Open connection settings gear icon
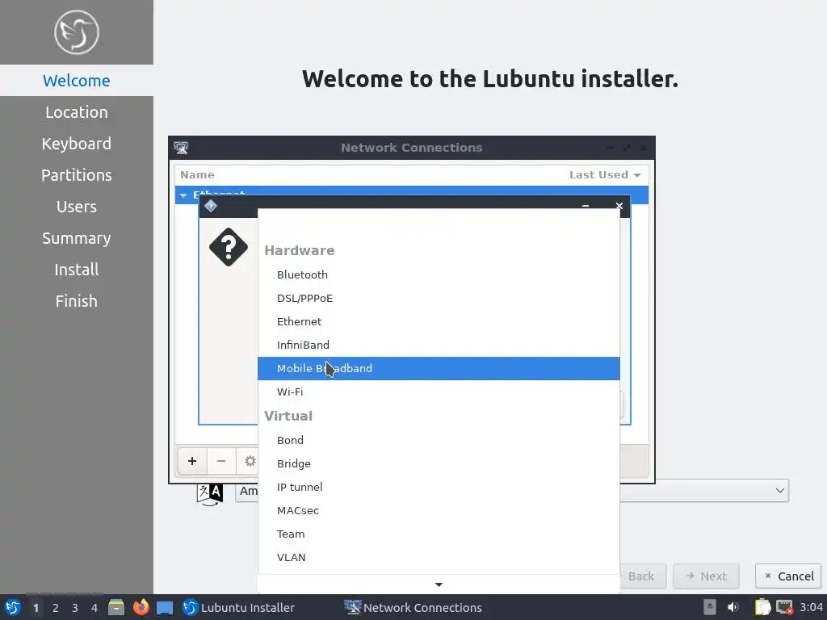Viewport: 827px width, 620px height. click(x=250, y=461)
